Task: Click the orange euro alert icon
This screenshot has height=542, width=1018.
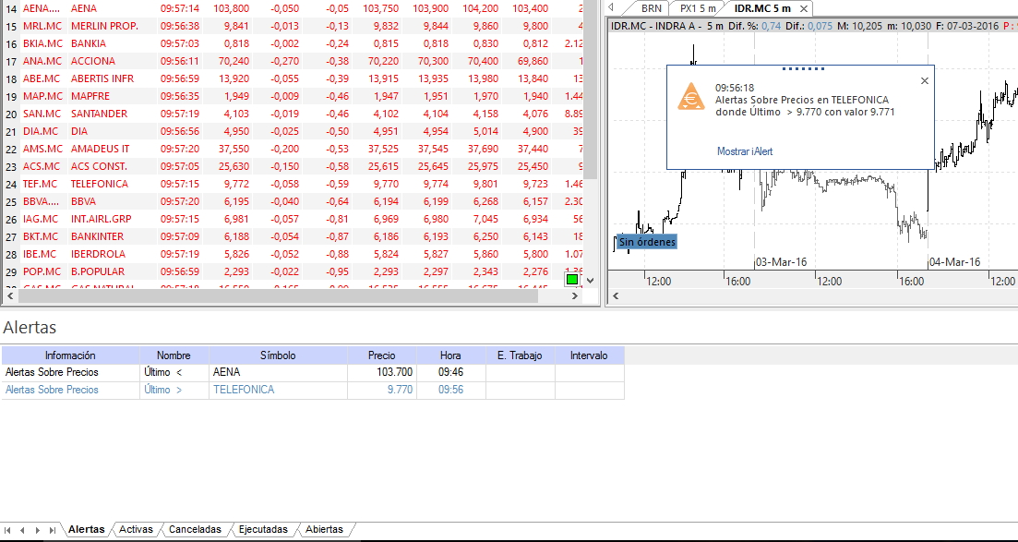Action: point(690,97)
